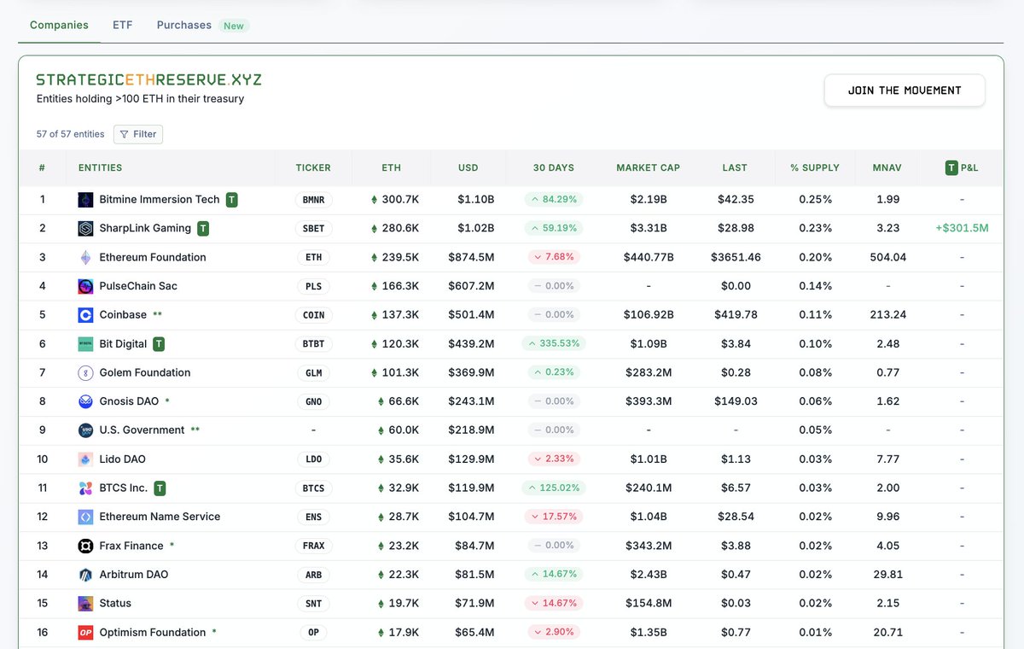Click the ENS ticker badge

coord(313,517)
